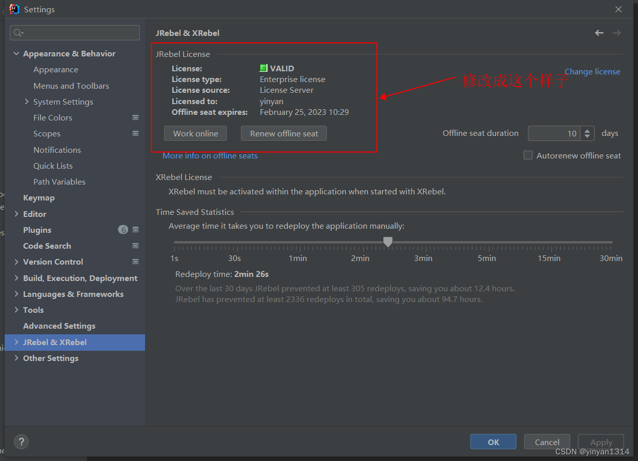Open the help question mark button
This screenshot has width=638, height=461.
pyautogui.click(x=21, y=442)
